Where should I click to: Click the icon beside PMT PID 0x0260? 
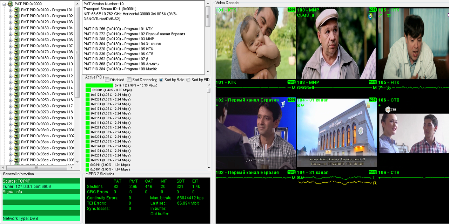[16, 106]
